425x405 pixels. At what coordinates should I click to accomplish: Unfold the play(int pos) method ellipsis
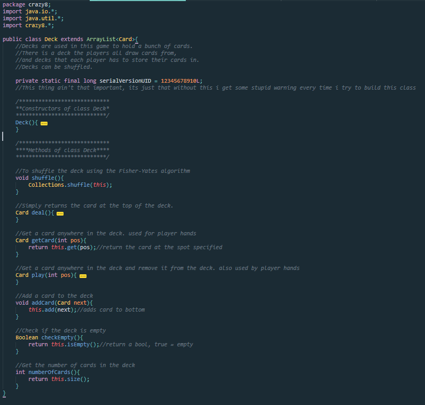[x=83, y=275]
